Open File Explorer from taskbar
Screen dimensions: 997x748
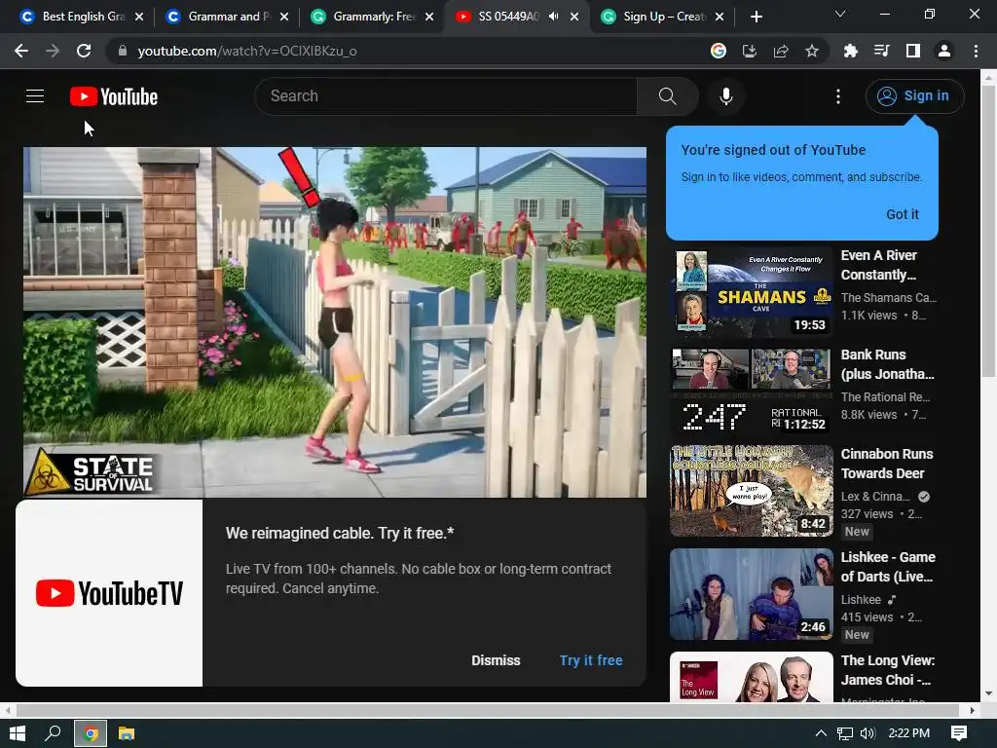tap(127, 733)
